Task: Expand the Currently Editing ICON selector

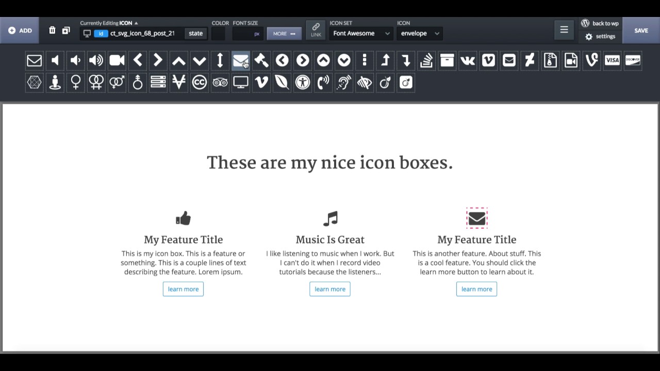Action: pyautogui.click(x=109, y=23)
